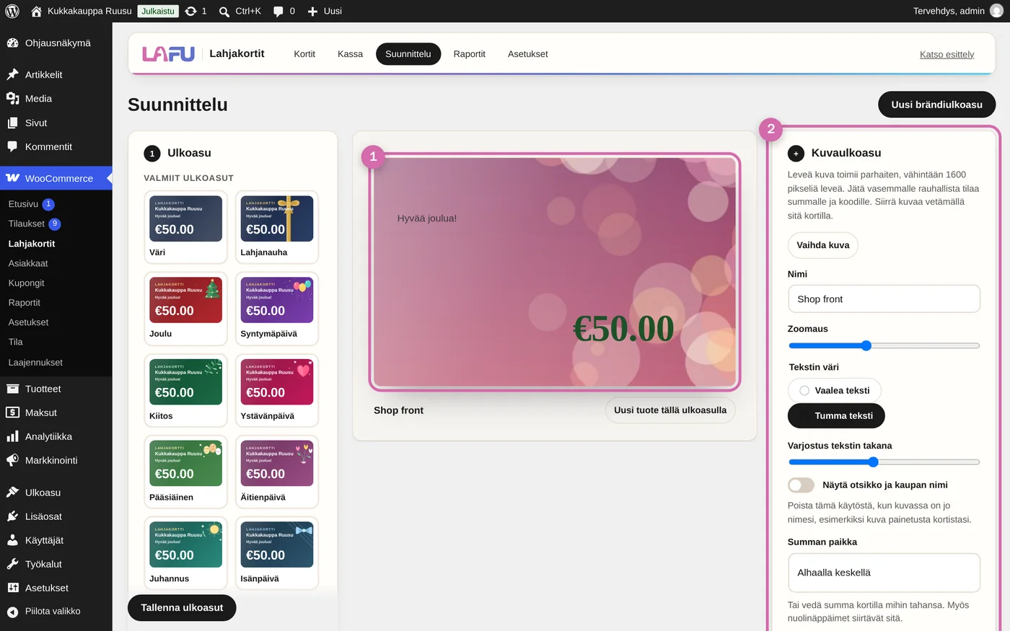
Task: Click the Tallenna ulkoasut button
Action: [x=182, y=608]
